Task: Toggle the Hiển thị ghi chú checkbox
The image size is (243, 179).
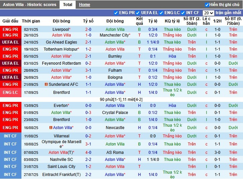Action: [207, 5]
